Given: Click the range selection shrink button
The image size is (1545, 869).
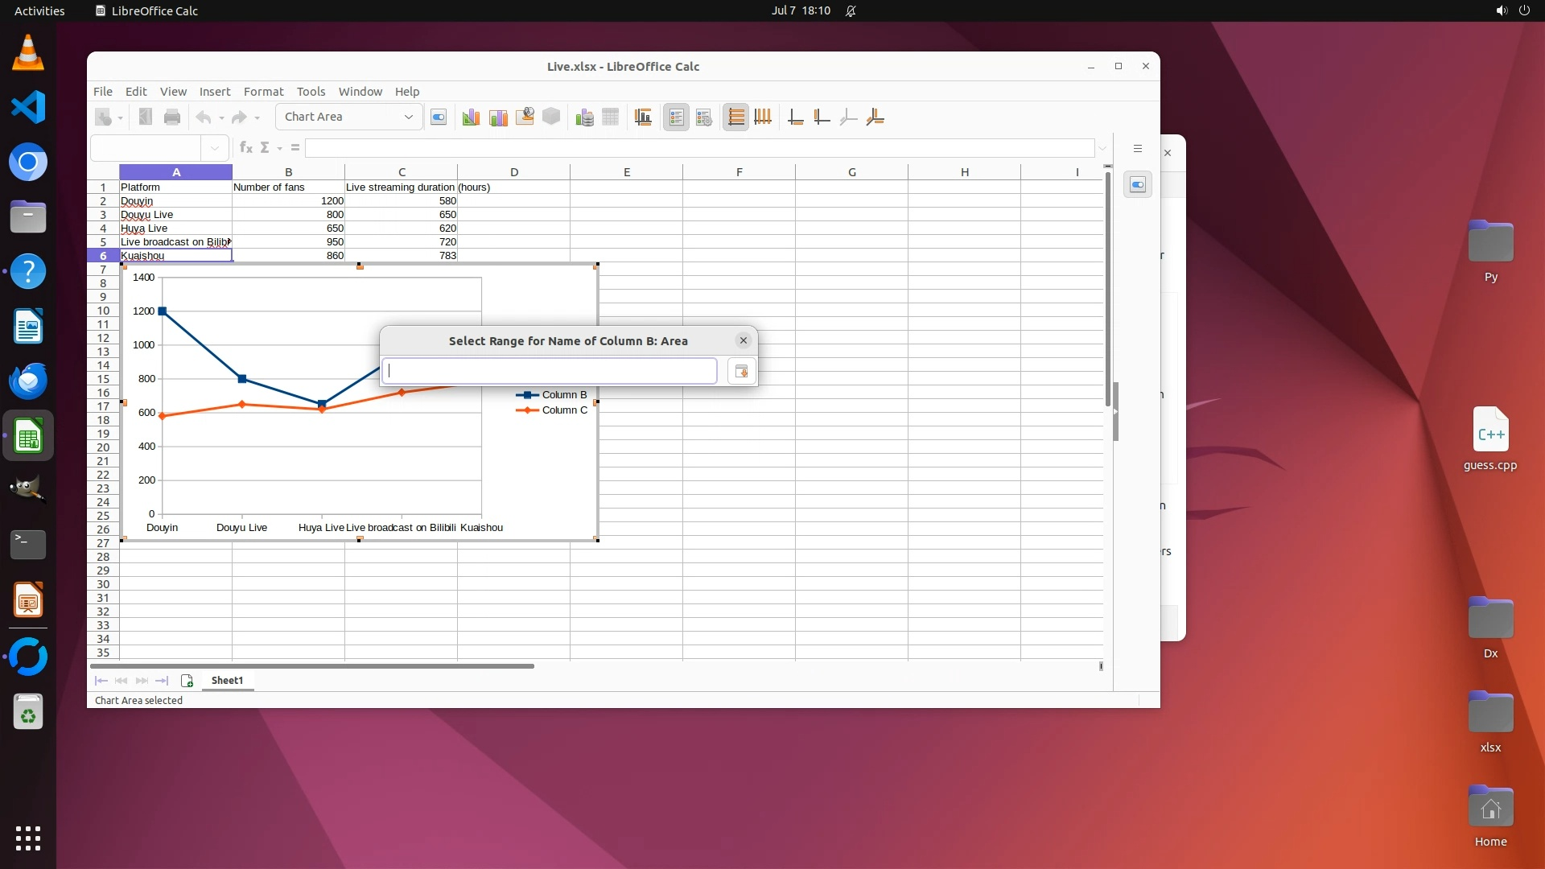Looking at the screenshot, I should [741, 371].
